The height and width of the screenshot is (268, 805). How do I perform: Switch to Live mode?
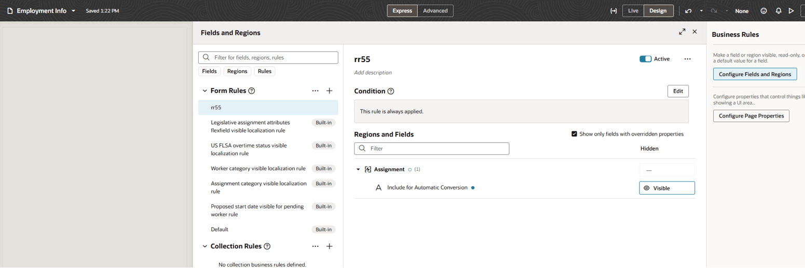click(x=633, y=11)
